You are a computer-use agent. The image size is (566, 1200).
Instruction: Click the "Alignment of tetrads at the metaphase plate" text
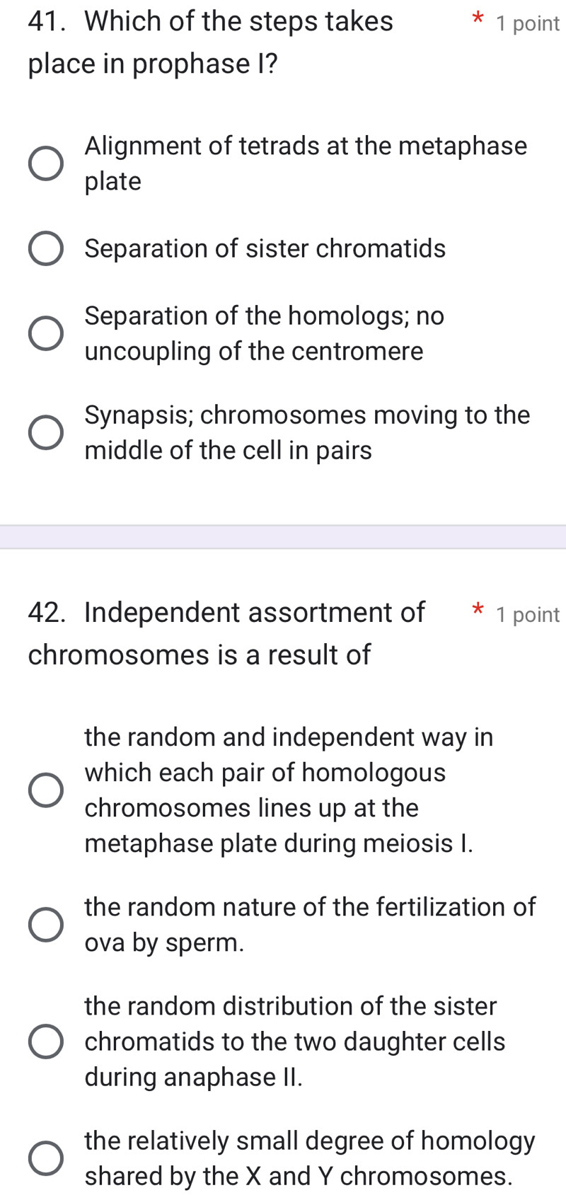[x=306, y=163]
